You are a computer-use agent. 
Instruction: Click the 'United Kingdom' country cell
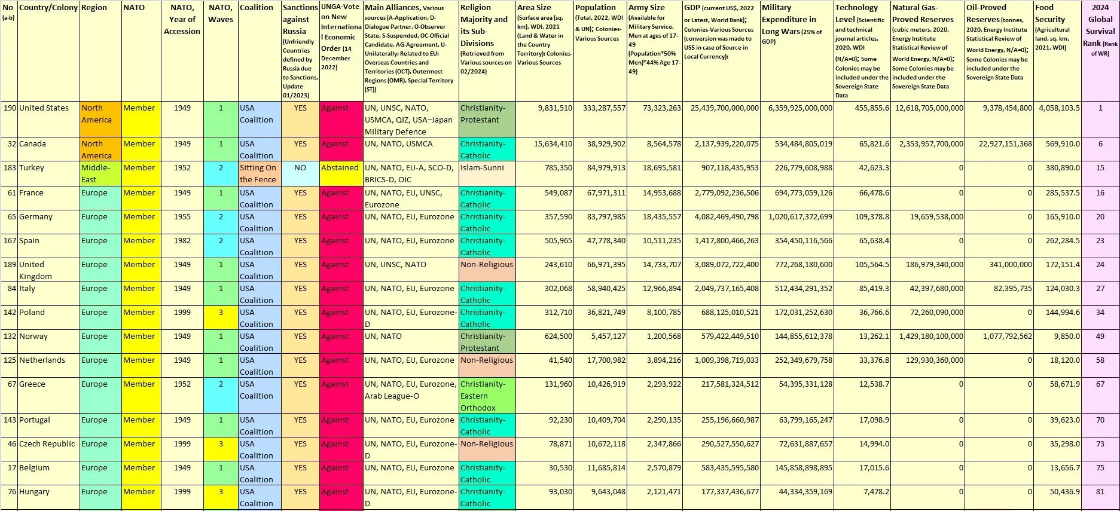point(48,270)
